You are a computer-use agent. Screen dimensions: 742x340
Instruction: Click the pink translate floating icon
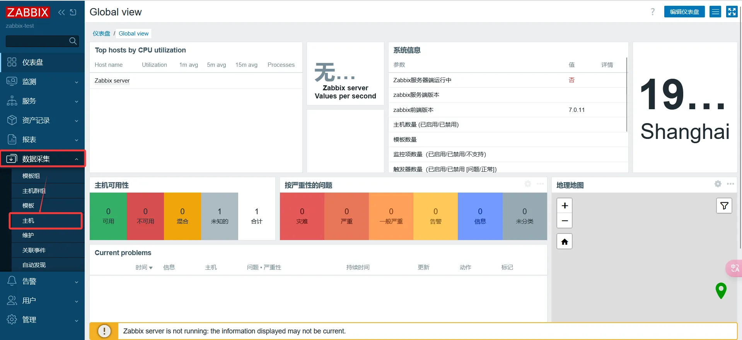coord(734,268)
